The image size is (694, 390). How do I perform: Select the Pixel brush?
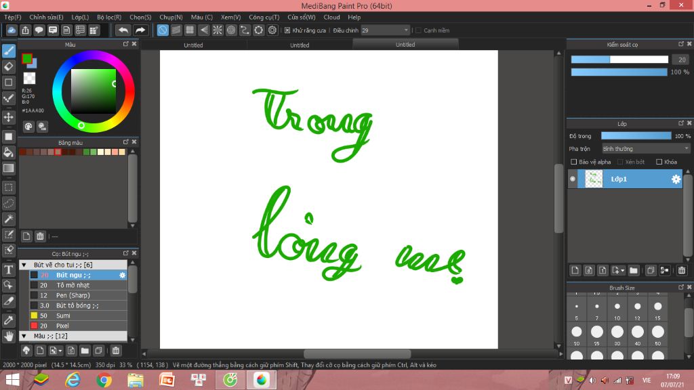pos(79,326)
